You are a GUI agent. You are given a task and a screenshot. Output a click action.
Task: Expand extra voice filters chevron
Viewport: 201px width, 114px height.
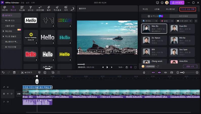[x=196, y=21]
